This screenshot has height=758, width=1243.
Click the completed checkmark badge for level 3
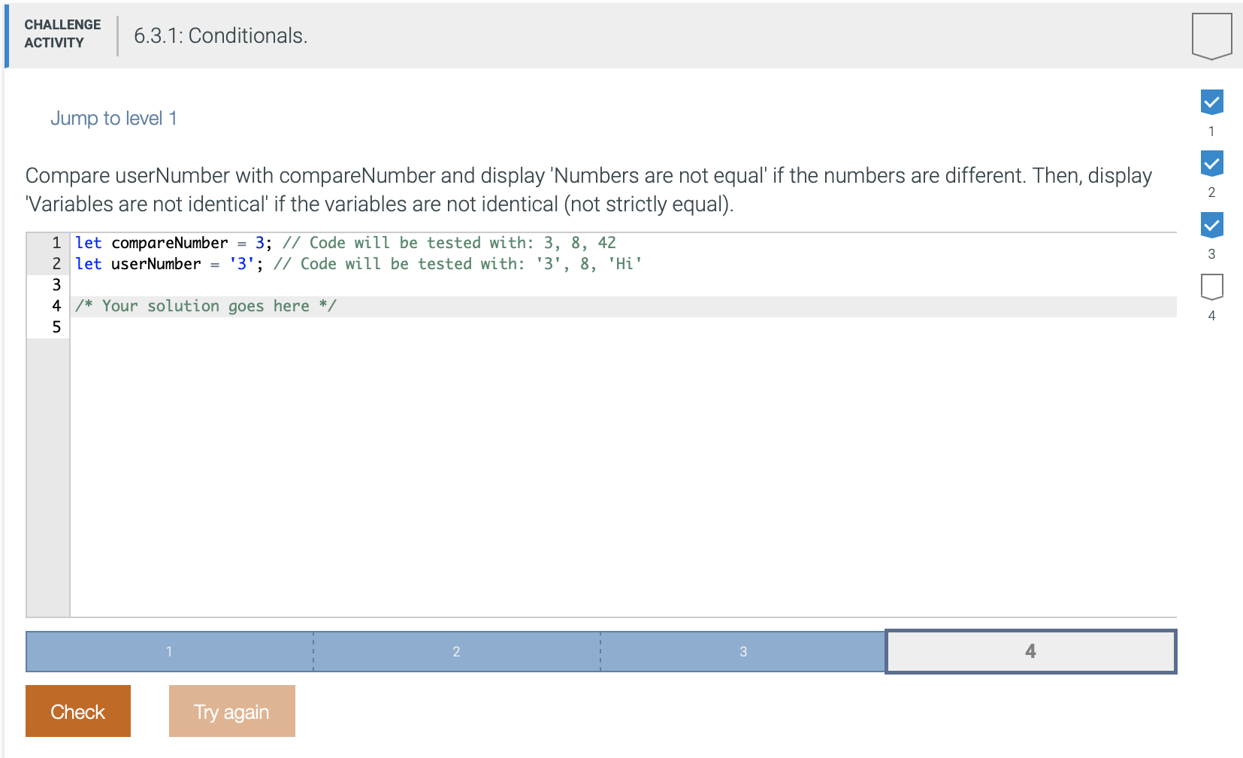(1211, 225)
